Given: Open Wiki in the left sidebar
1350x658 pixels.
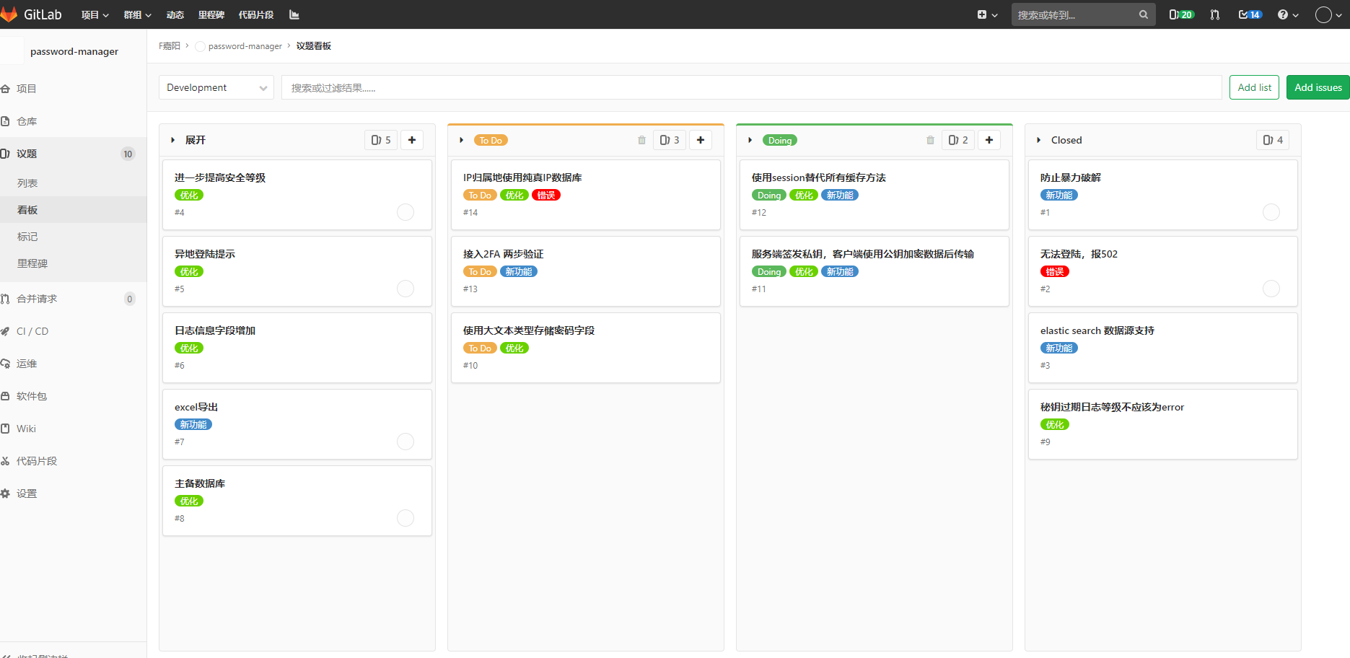Looking at the screenshot, I should click(26, 429).
